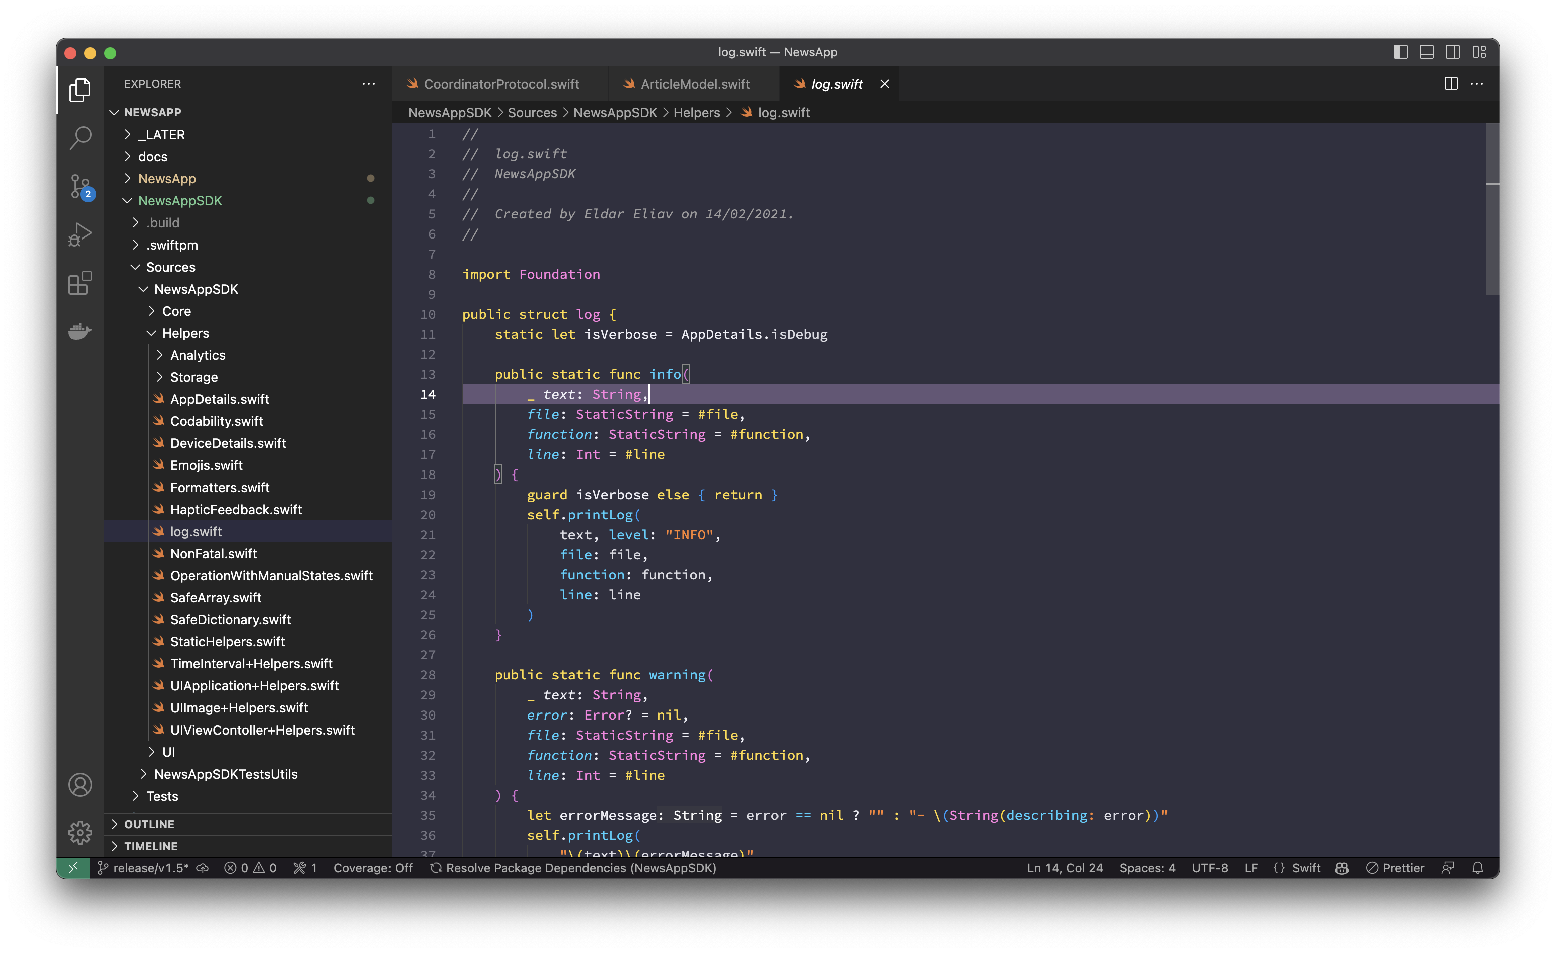Expand the .swiftpm folder

coord(248,245)
